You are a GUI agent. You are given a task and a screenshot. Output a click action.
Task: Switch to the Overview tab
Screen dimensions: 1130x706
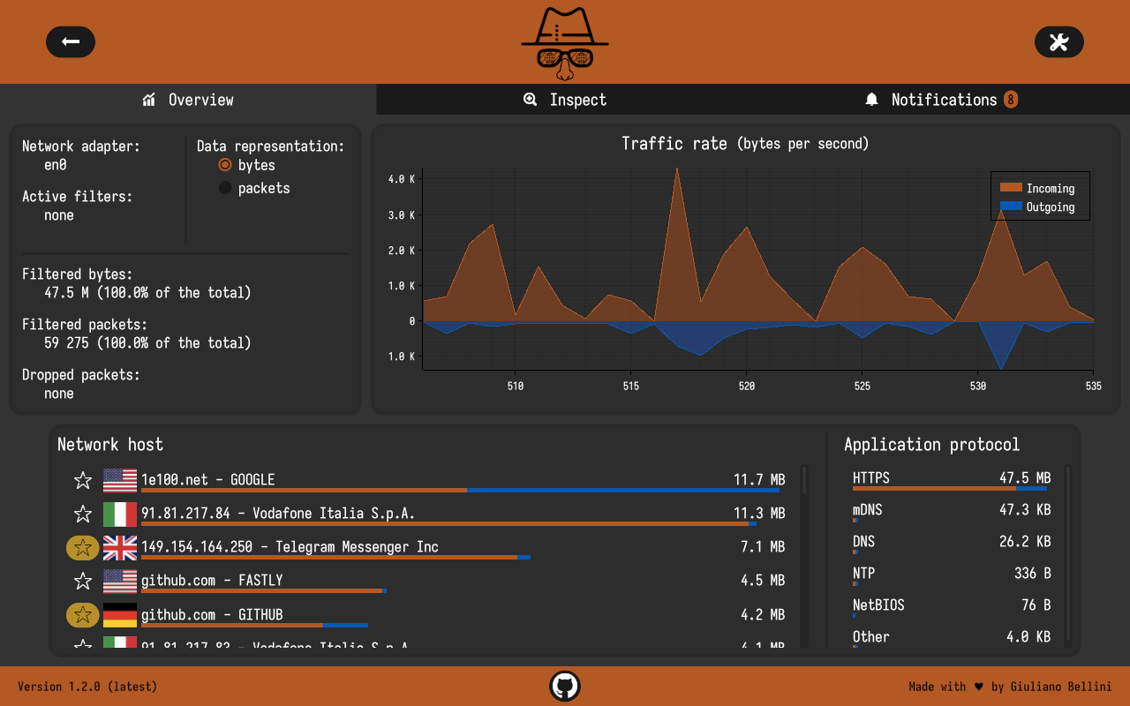[x=188, y=100]
